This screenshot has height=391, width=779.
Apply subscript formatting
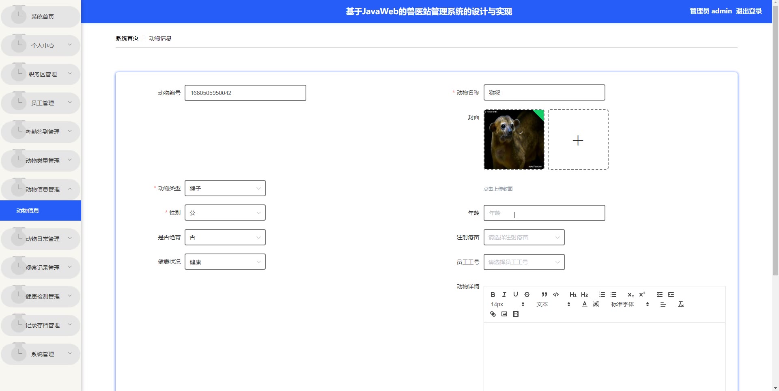pos(631,294)
